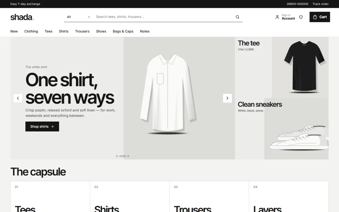Click the 09600-000000 phone number
This screenshot has width=339, height=212.
click(x=297, y=4)
